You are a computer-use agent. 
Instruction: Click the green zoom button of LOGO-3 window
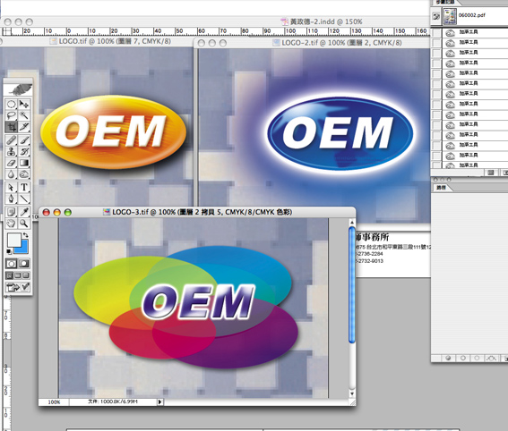click(68, 213)
